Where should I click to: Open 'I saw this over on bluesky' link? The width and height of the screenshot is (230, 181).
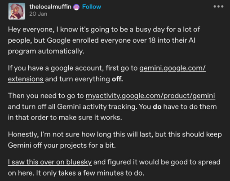point(50,162)
